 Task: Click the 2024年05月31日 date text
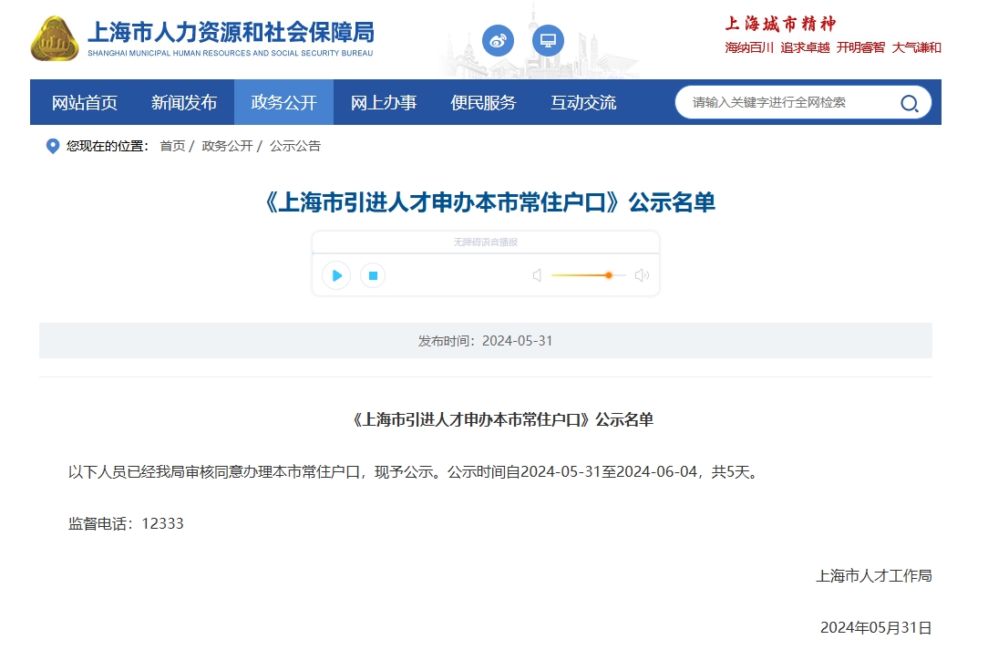[876, 628]
